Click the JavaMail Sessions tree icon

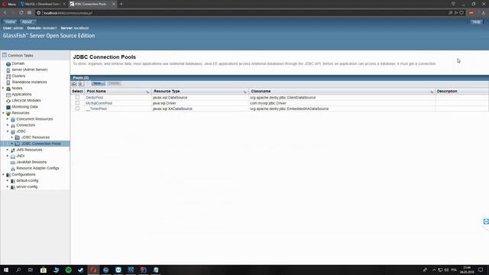(x=13, y=163)
